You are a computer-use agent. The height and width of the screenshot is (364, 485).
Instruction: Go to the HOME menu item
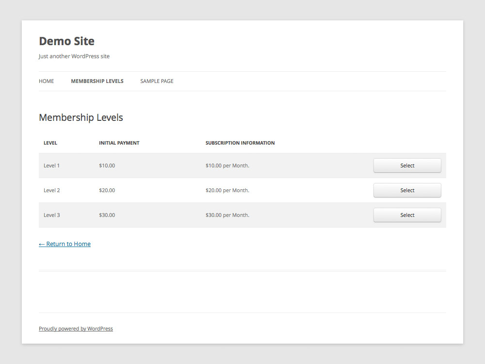[47, 81]
